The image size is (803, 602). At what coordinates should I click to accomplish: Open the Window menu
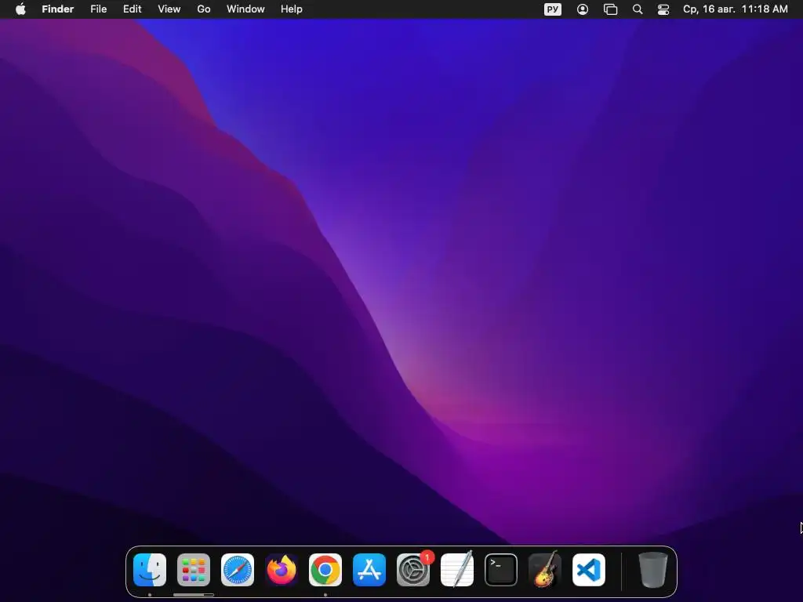pyautogui.click(x=245, y=9)
